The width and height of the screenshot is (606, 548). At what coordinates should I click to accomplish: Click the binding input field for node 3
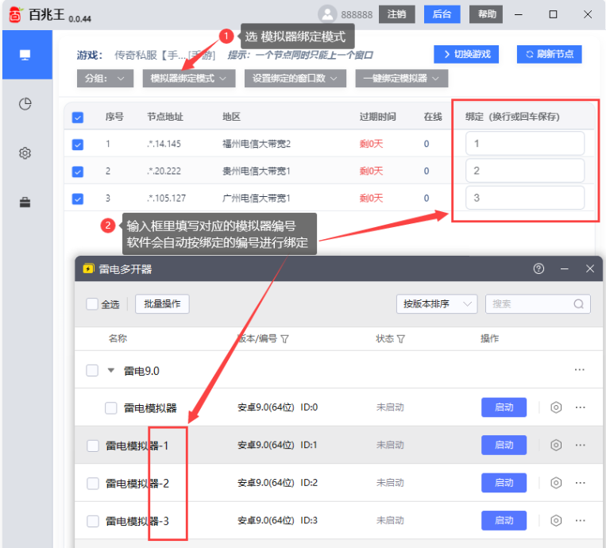[525, 198]
